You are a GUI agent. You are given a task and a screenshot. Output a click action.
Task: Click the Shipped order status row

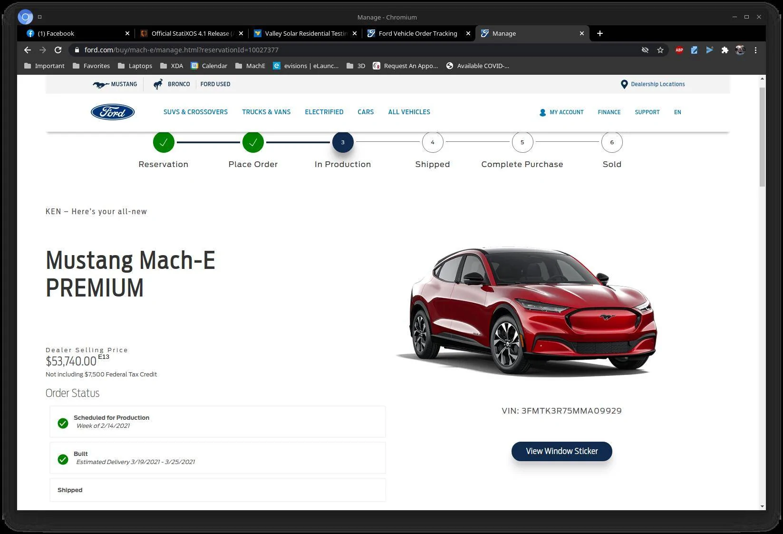[x=218, y=490]
